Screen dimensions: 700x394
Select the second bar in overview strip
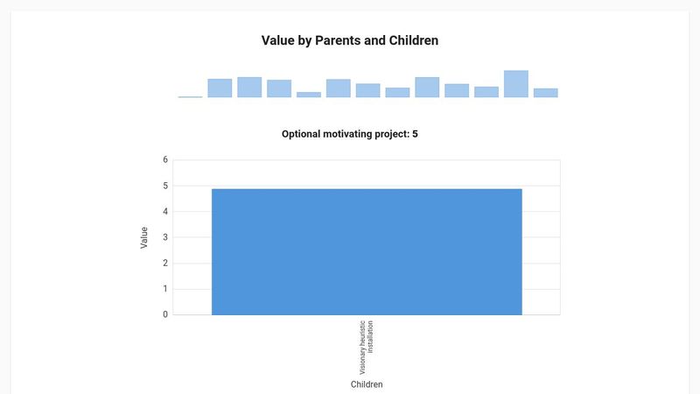220,88
